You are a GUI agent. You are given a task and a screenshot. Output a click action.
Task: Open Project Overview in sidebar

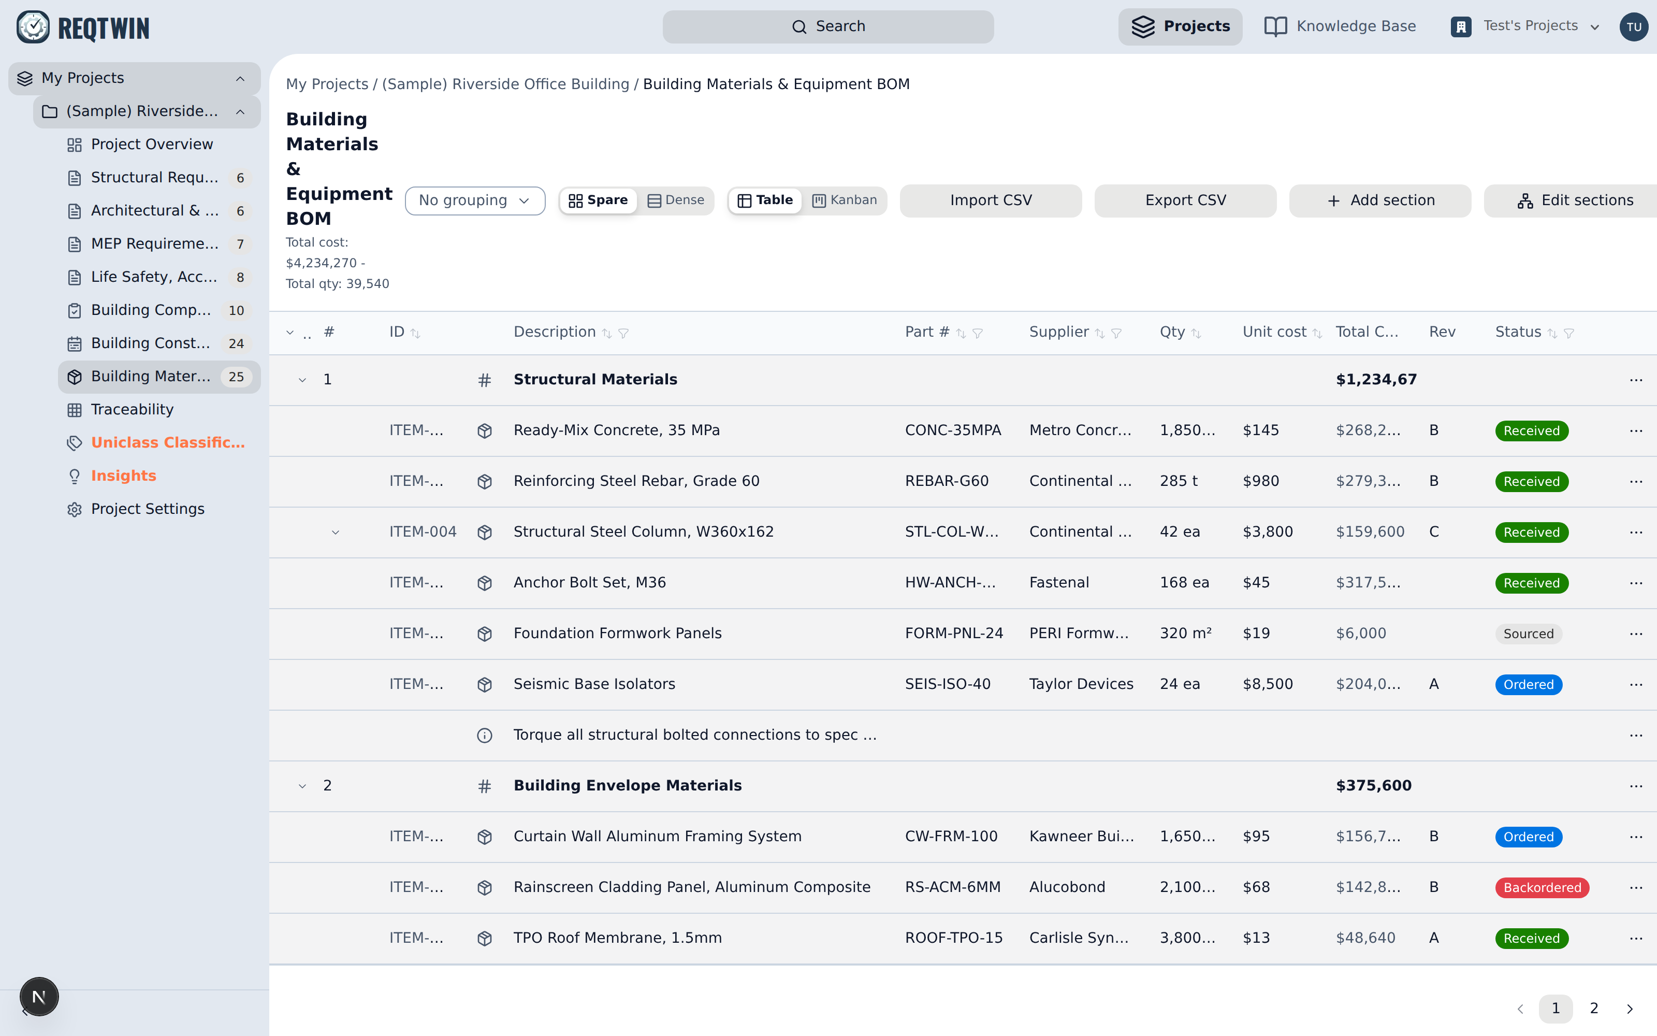pyautogui.click(x=159, y=145)
